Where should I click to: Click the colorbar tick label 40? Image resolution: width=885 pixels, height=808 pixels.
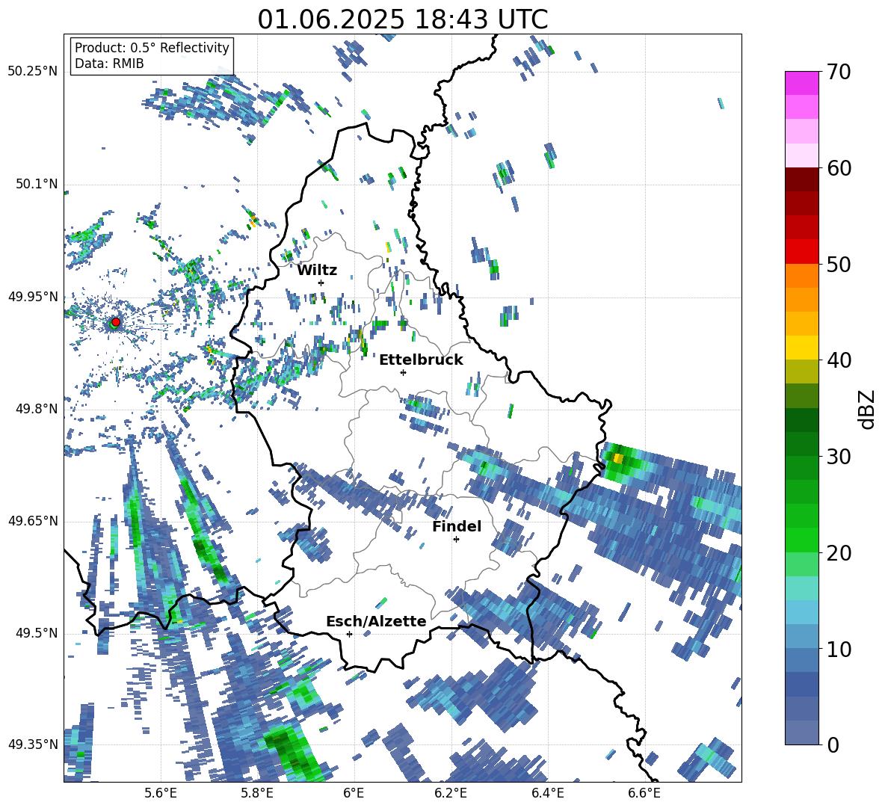tap(839, 360)
